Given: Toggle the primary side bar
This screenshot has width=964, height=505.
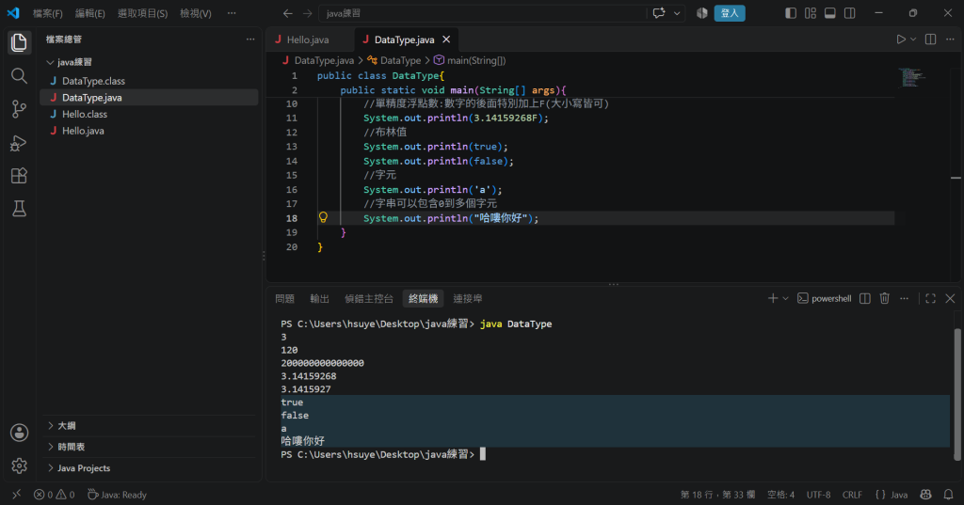Looking at the screenshot, I should pos(791,13).
